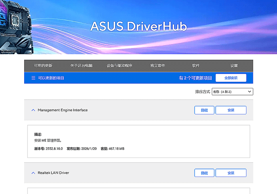Click the motherboard image in the banner
Viewport: 277px width, 194px height.
[17, 27]
